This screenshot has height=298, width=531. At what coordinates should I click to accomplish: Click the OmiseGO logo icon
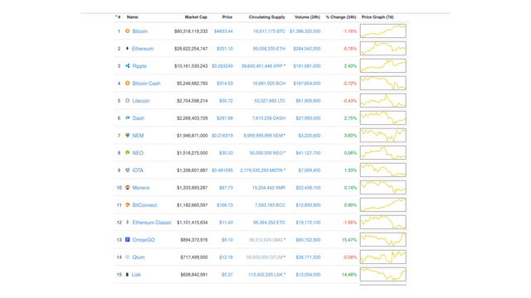click(127, 239)
